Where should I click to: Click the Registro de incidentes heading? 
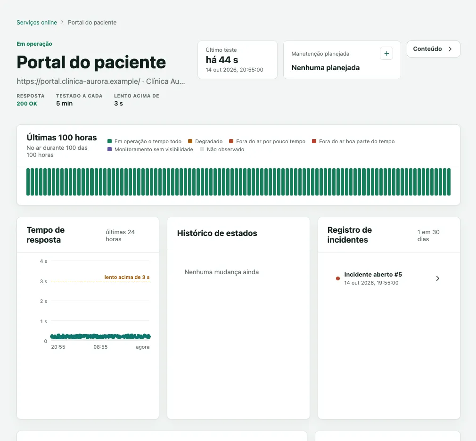[349, 235]
